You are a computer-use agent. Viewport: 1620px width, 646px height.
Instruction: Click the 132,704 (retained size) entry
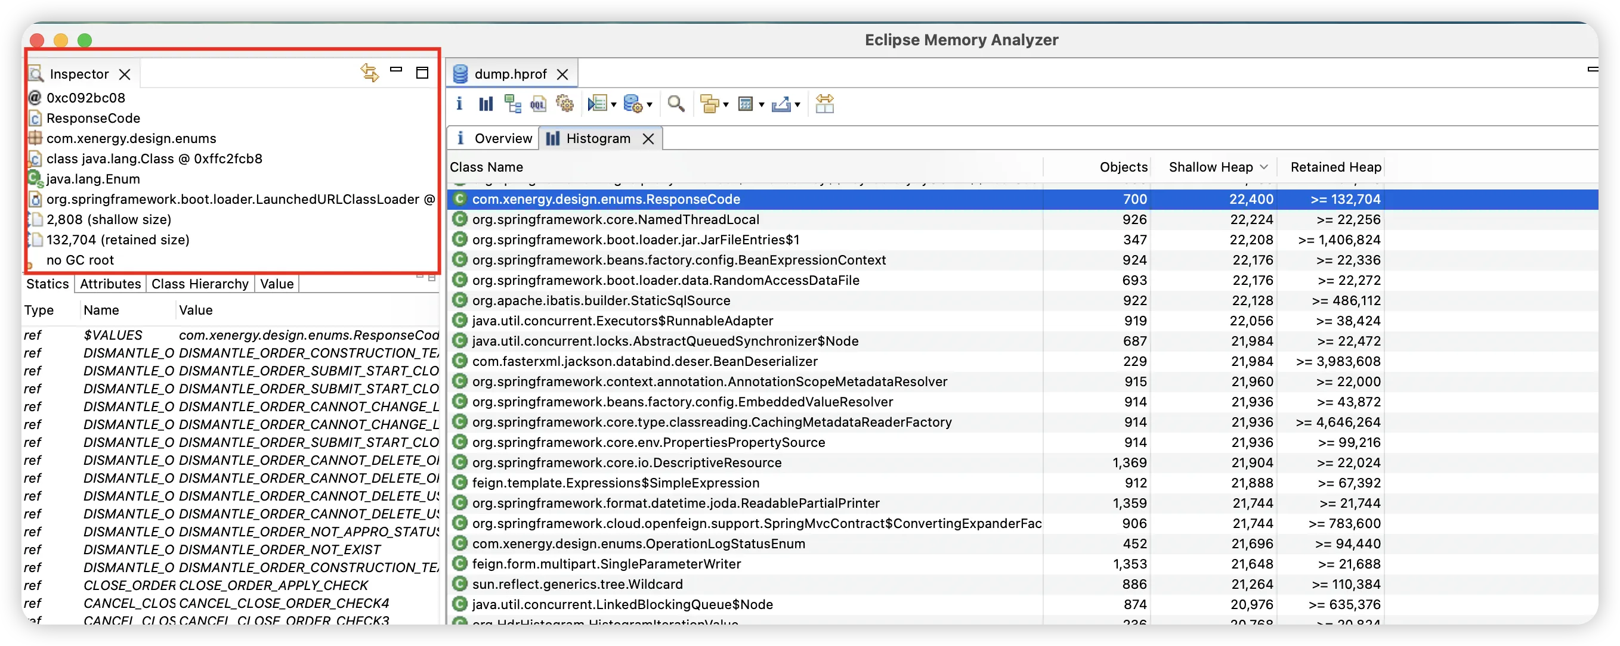pyautogui.click(x=118, y=240)
